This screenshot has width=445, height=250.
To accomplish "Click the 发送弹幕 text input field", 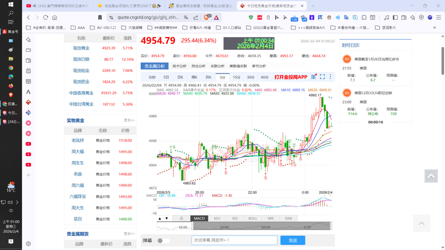I will pyautogui.click(x=234, y=240).
